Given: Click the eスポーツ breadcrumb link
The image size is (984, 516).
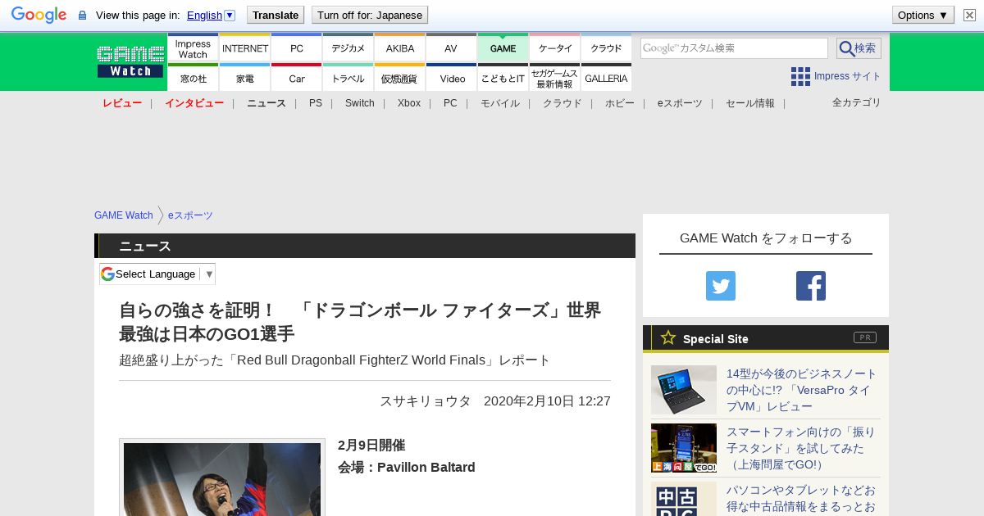Looking at the screenshot, I should coord(190,215).
